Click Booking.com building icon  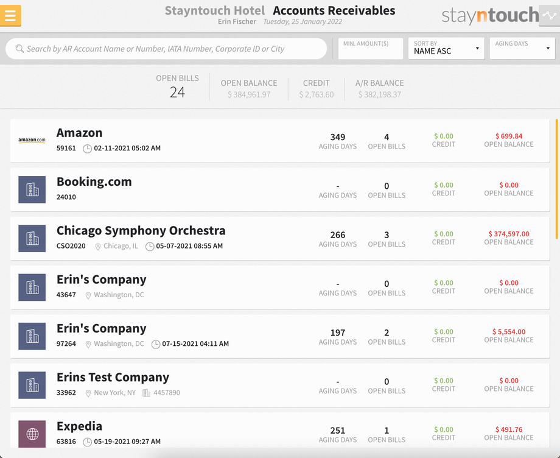point(32,189)
